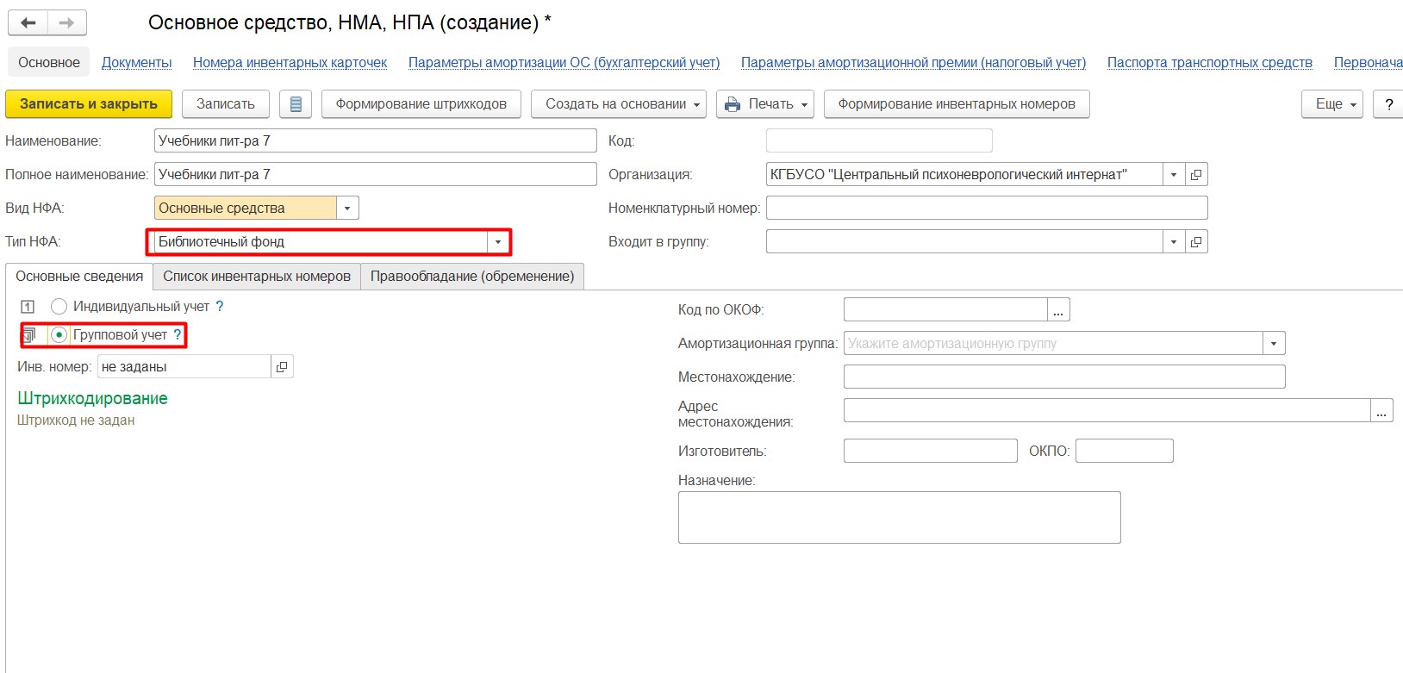Click the Формирование штрихкодов button

[421, 104]
